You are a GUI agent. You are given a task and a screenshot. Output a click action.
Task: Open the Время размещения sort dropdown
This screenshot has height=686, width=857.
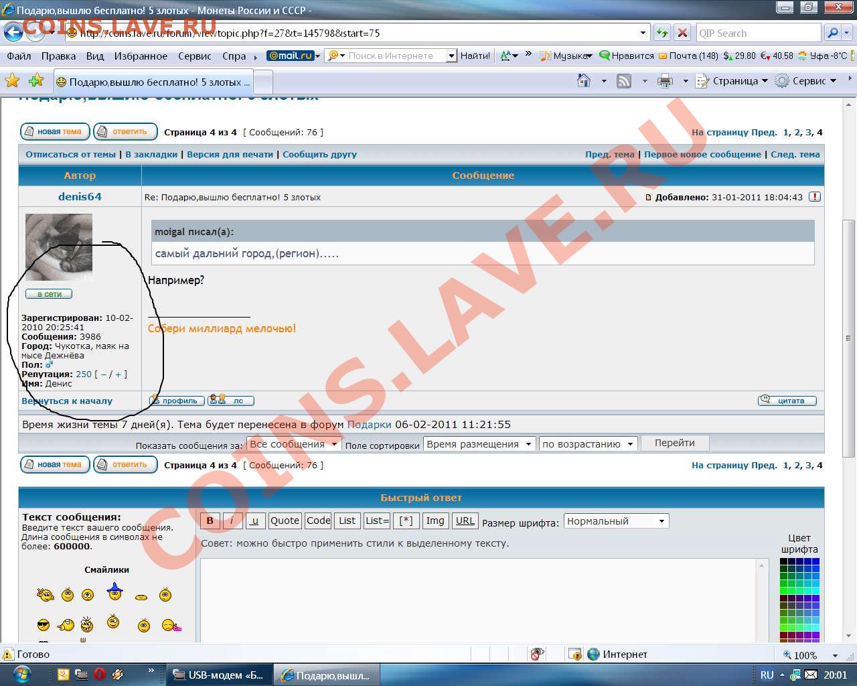click(479, 444)
